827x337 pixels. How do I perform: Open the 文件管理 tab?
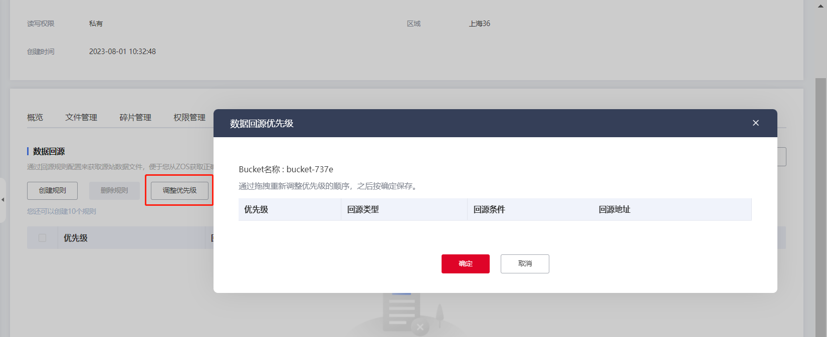81,117
